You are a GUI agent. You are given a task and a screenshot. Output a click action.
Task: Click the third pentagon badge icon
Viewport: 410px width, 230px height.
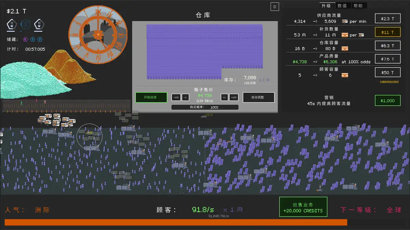[x=39, y=25]
